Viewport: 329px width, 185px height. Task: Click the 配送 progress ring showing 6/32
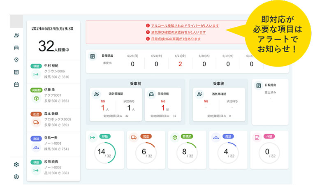click(x=146, y=153)
